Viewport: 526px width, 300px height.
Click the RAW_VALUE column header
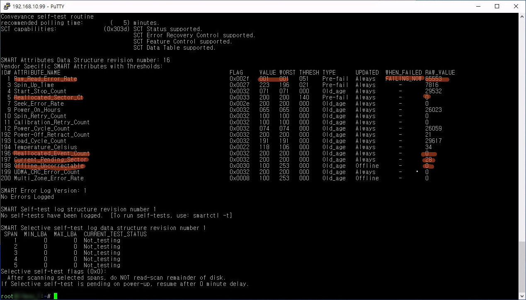pos(440,73)
